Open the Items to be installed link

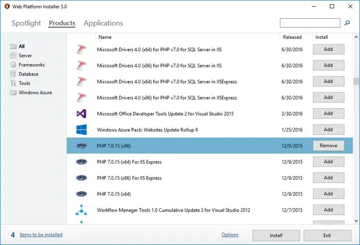click(x=41, y=234)
